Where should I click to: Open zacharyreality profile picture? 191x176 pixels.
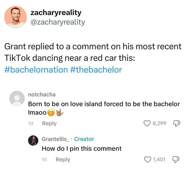[x=15, y=17]
